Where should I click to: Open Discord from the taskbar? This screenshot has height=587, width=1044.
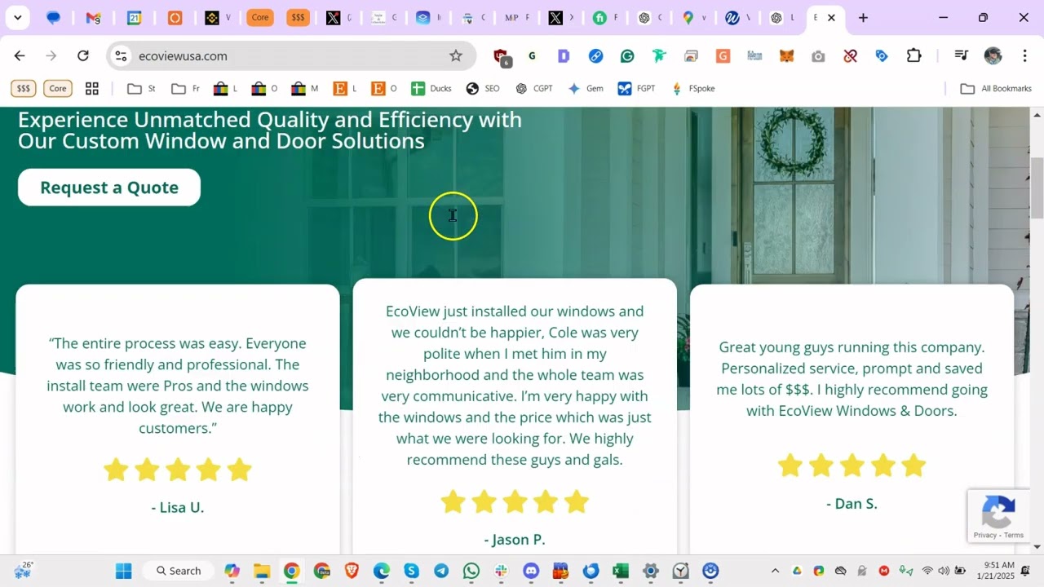tap(531, 571)
